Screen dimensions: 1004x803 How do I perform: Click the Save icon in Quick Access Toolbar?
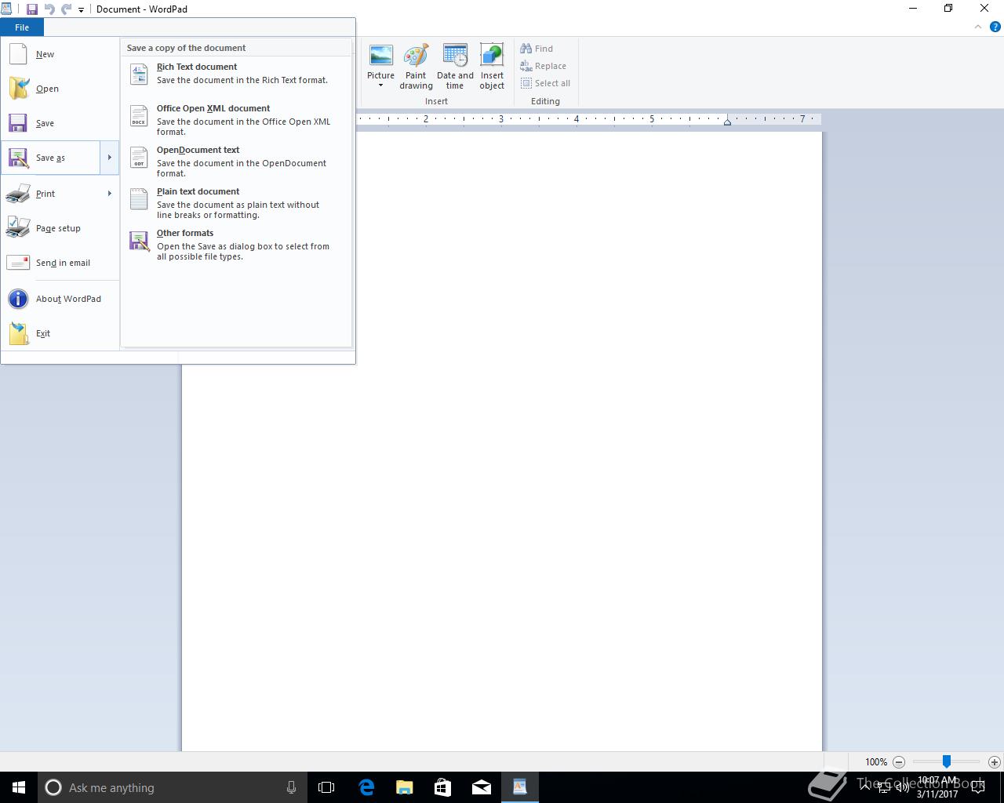point(32,9)
